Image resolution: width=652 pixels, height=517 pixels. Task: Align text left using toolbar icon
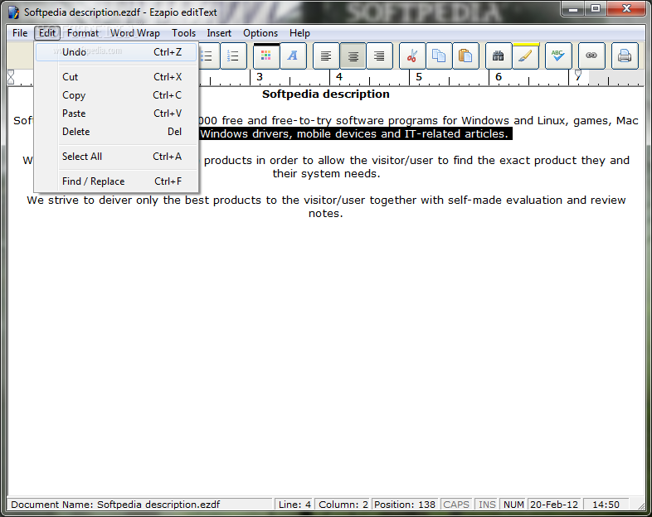click(x=326, y=56)
